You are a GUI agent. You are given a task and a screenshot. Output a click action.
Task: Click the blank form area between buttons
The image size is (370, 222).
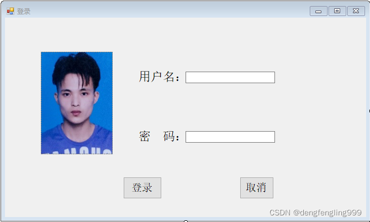[x=200, y=188]
